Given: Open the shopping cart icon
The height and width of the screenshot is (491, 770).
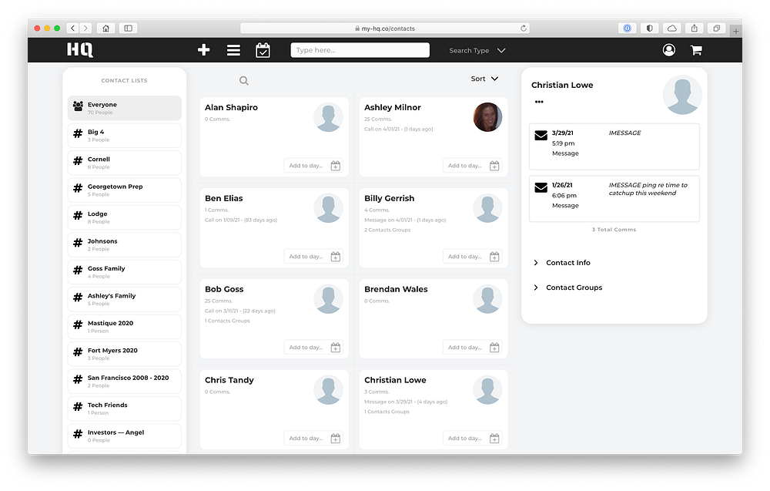Looking at the screenshot, I should pyautogui.click(x=696, y=49).
